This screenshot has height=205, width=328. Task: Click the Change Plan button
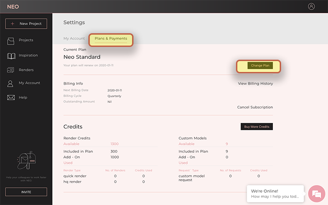coord(260,66)
